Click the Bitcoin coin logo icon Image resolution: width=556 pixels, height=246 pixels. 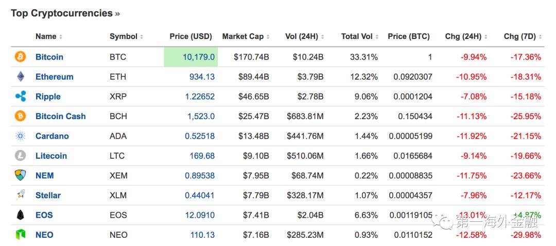pyautogui.click(x=20, y=57)
